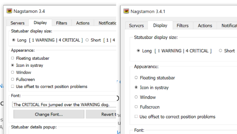Click 'Appearance:' heading in Nagstamon 3.4.1

146,66
